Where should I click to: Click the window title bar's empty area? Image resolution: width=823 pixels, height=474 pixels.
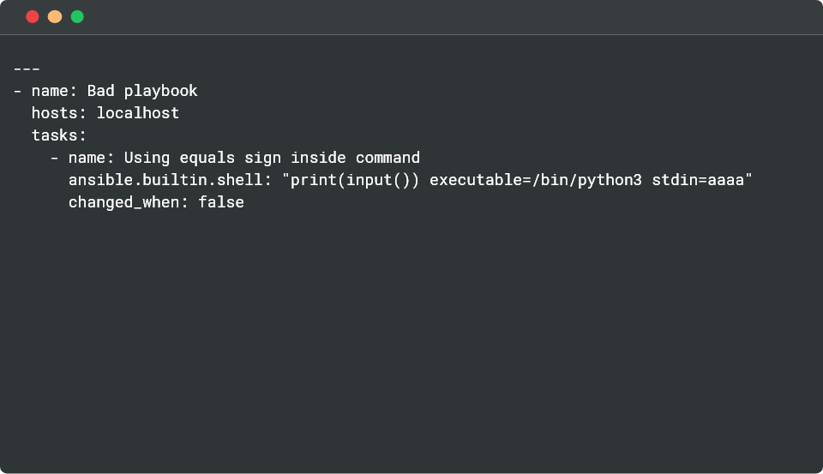(429, 16)
